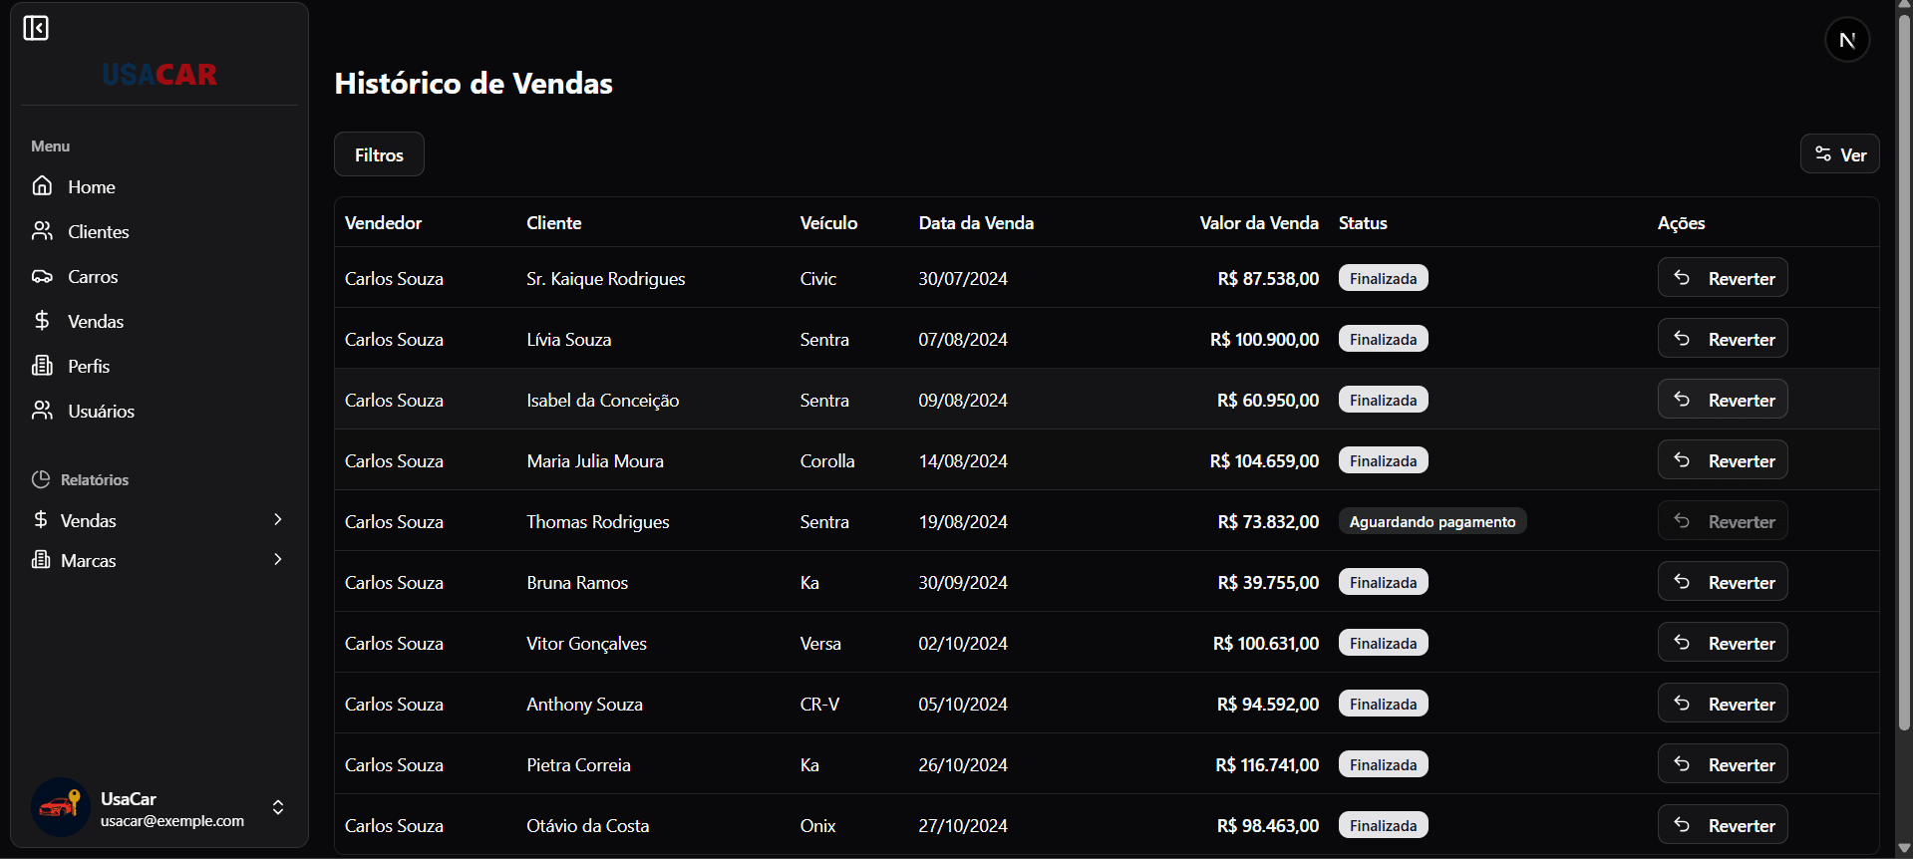Open the UsaCar account switcher dropdown
This screenshot has width=1913, height=859.
[278, 807]
